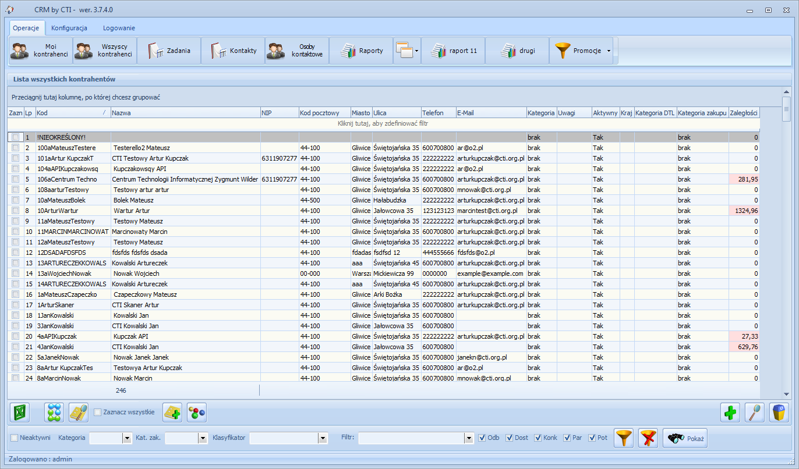The height and width of the screenshot is (469, 799).
Task: Uncheck the Konk checkbox
Action: point(538,438)
